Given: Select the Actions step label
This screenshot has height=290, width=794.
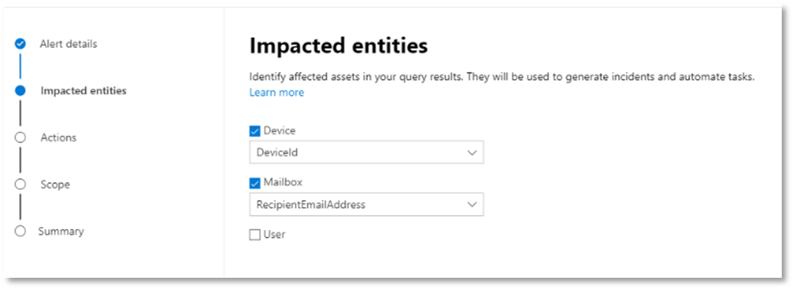Looking at the screenshot, I should 58,137.
